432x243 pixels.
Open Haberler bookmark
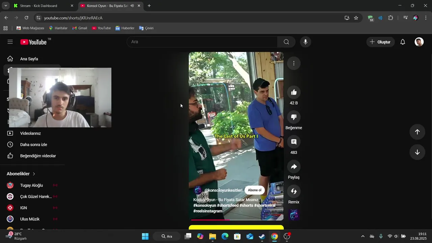125,28
